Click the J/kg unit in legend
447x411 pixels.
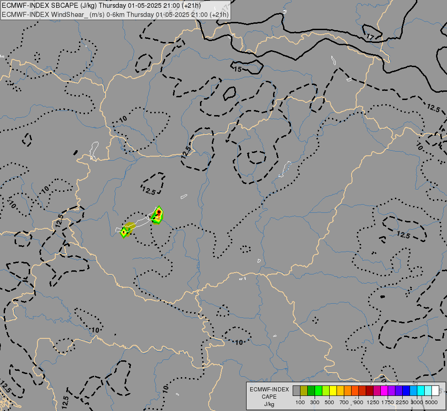[x=269, y=404]
